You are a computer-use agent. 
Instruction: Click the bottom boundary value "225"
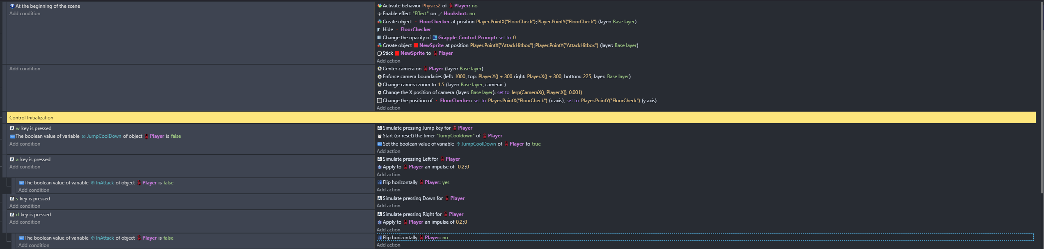(x=587, y=76)
